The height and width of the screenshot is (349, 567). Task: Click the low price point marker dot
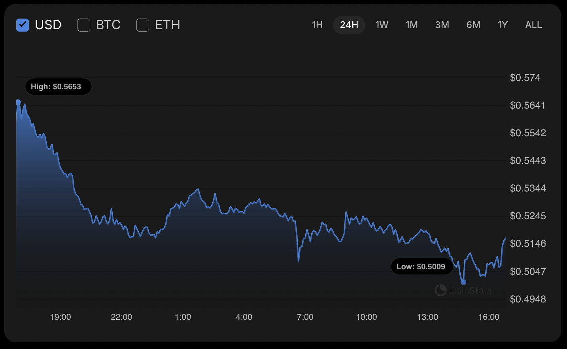pyautogui.click(x=463, y=282)
